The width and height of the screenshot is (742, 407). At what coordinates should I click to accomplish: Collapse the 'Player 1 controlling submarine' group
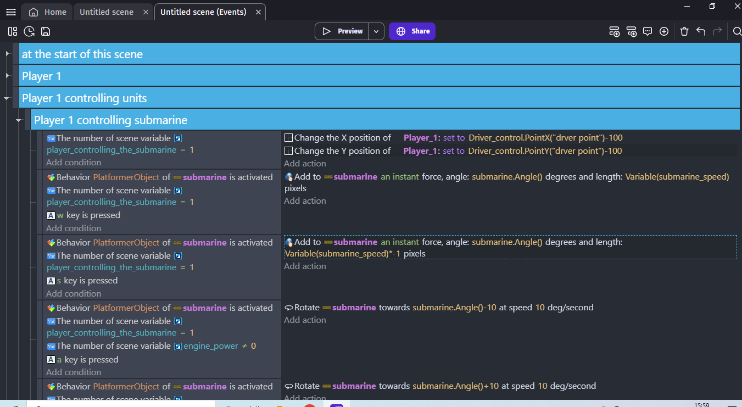pyautogui.click(x=19, y=120)
